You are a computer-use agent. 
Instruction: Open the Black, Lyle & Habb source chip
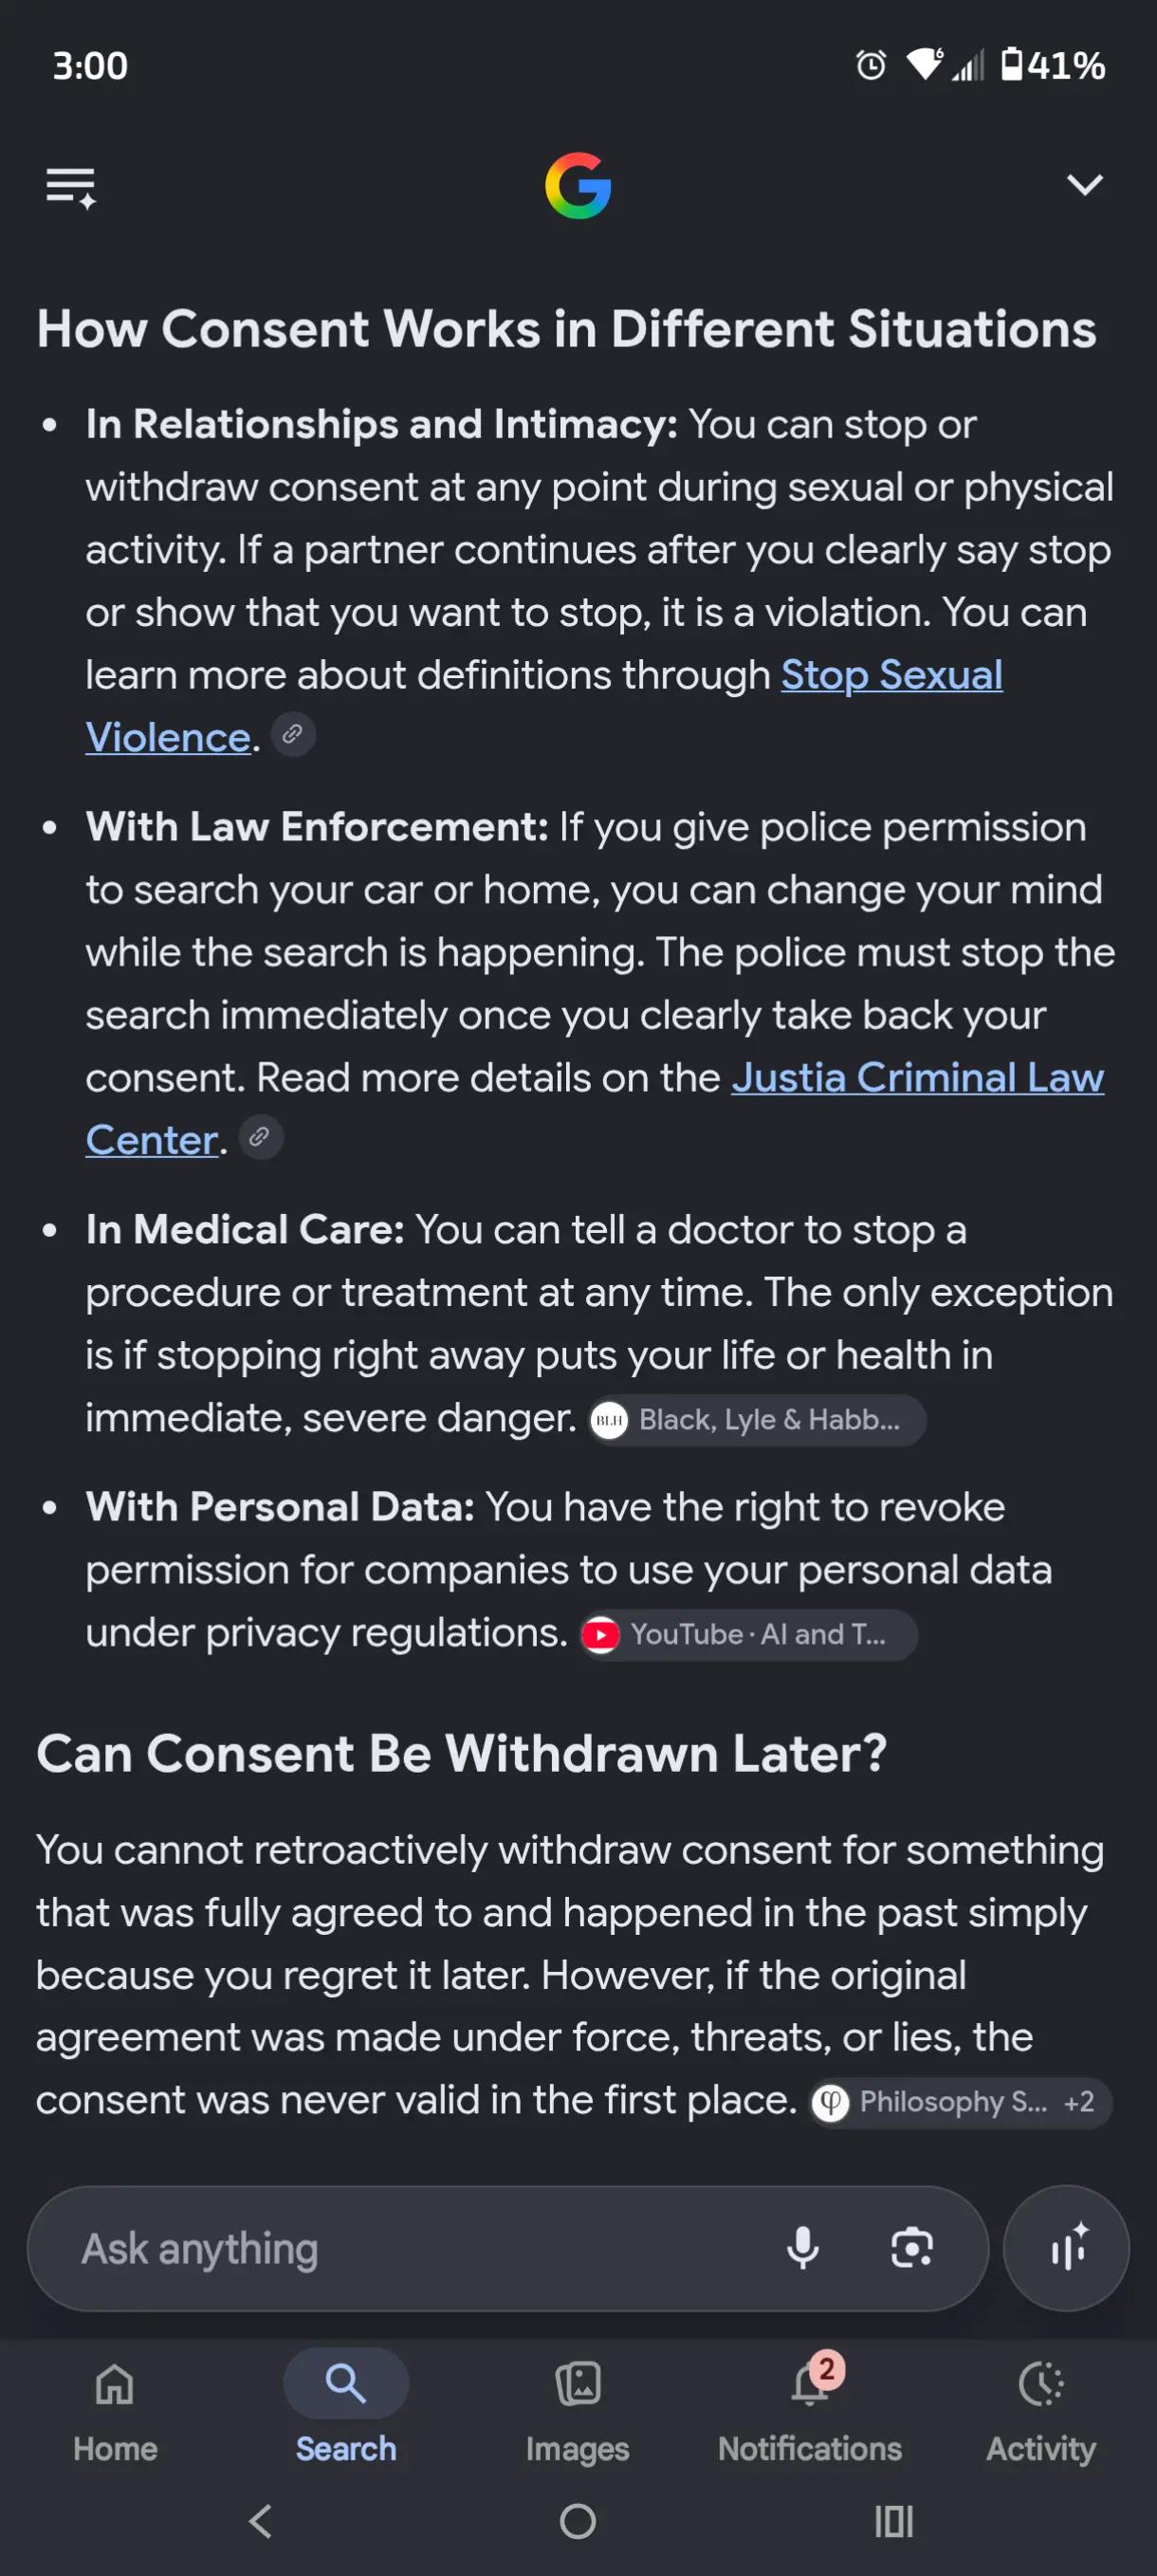756,1420
